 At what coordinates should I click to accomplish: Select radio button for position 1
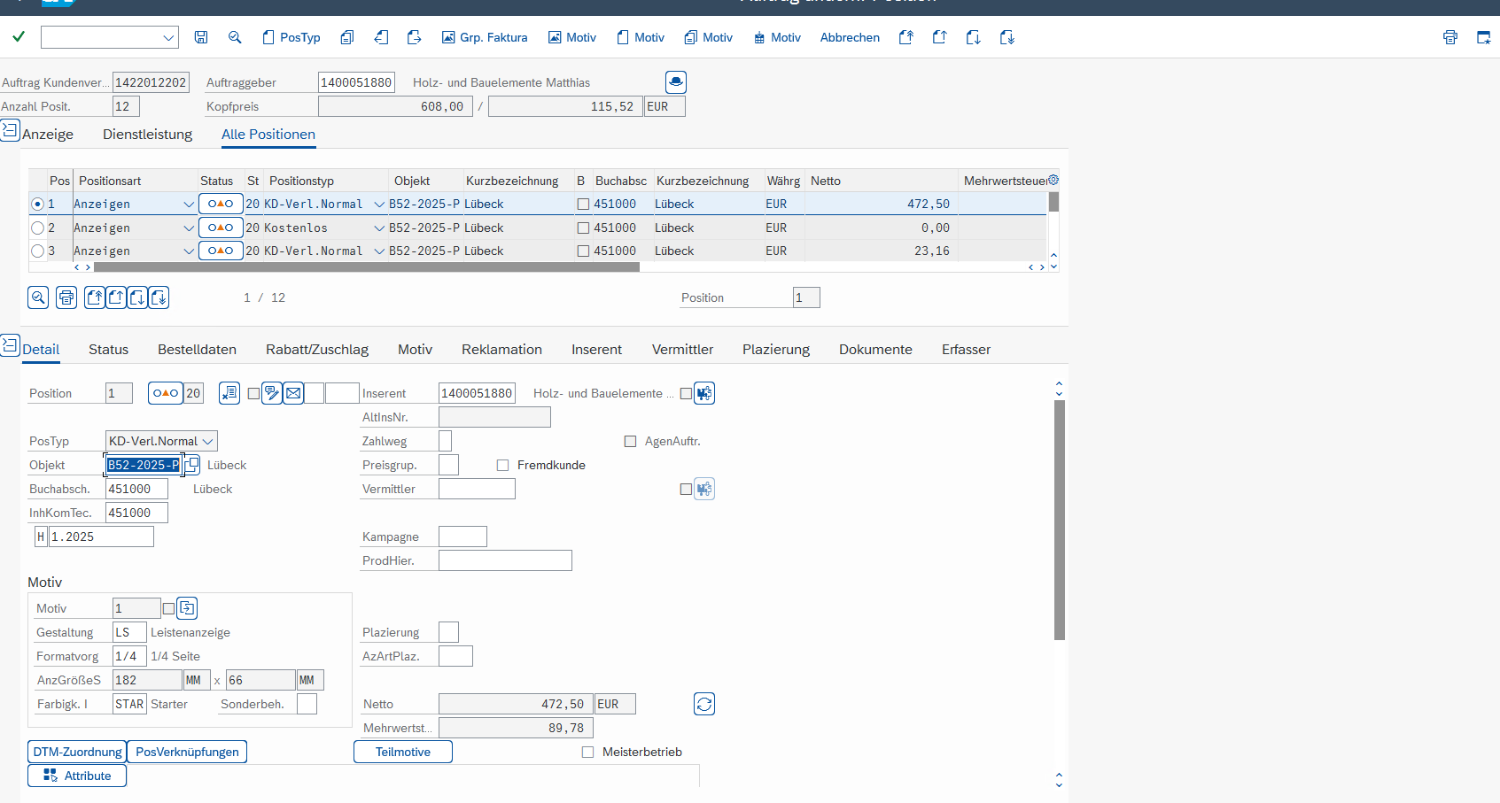pos(37,204)
